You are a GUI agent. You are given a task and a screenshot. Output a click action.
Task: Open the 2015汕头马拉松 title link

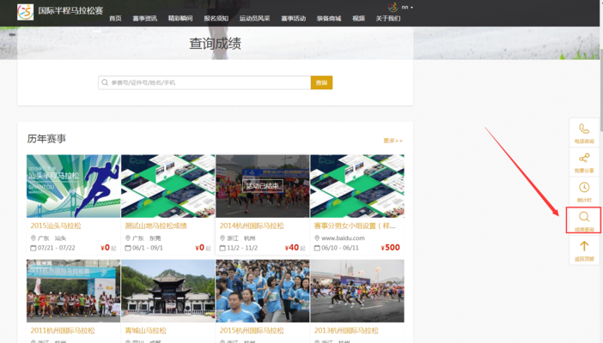point(56,226)
